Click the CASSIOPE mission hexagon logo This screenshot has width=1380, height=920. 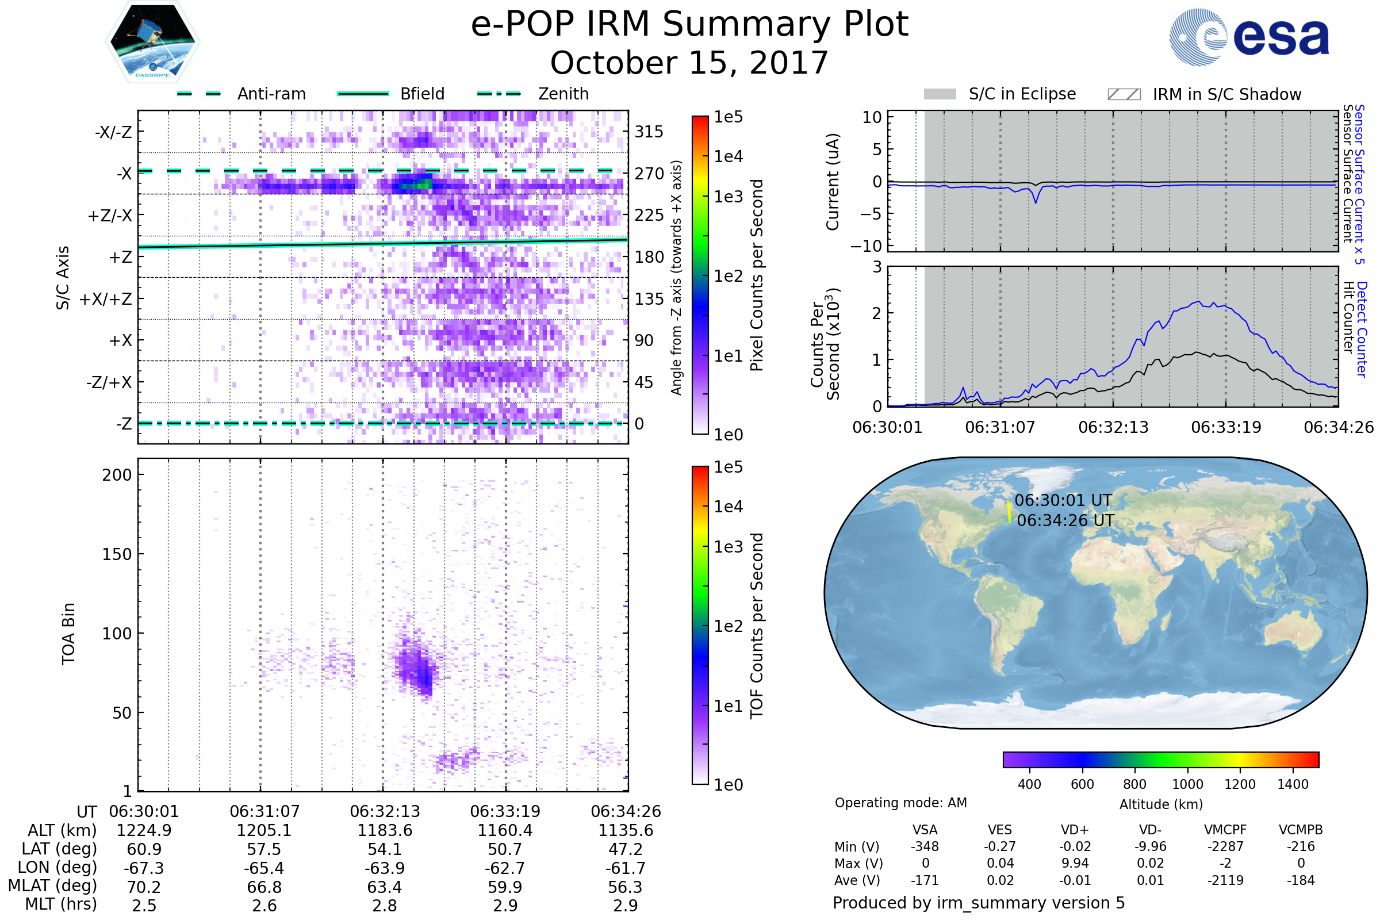pyautogui.click(x=152, y=42)
